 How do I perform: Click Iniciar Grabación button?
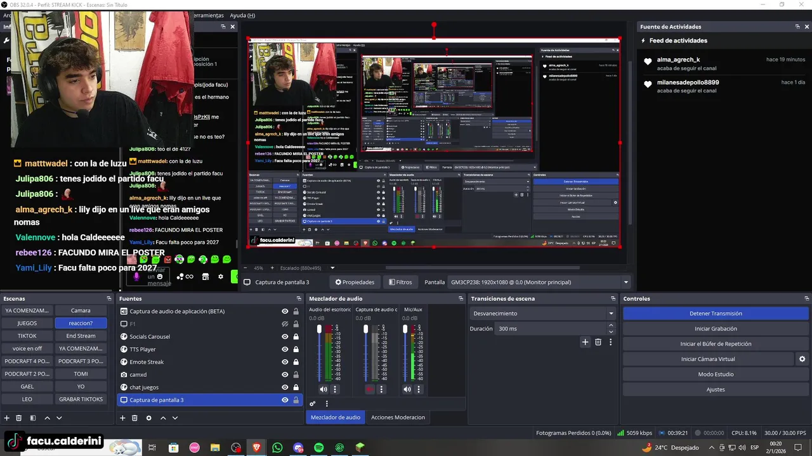[x=716, y=329]
